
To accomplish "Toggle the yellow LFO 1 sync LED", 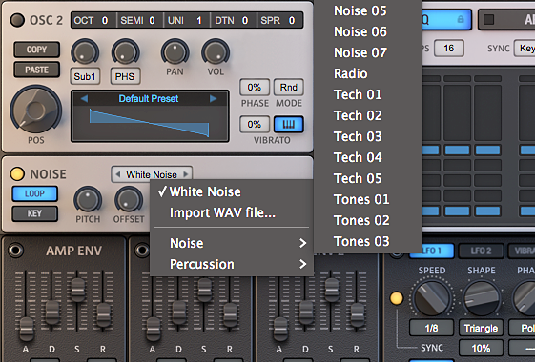I will pyautogui.click(x=396, y=298).
